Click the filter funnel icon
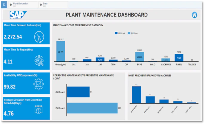This screenshot has width=205, height=124. (x=4, y=5)
